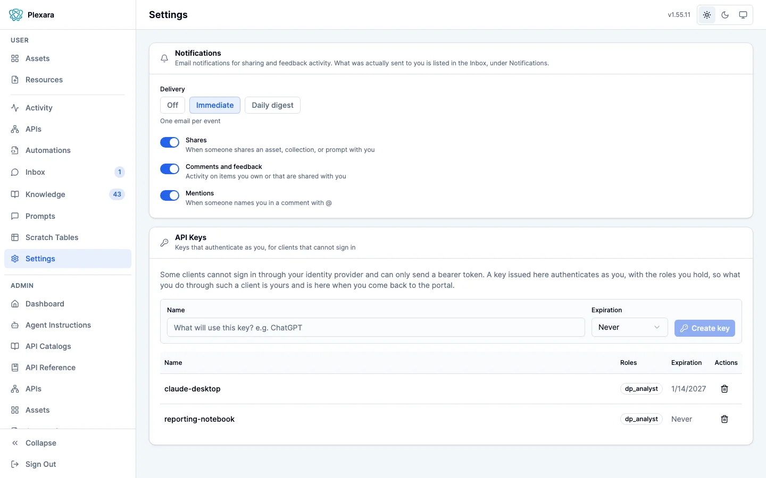Viewport: 766px width, 478px height.
Task: Click the API Keys key icon
Action: click(164, 243)
